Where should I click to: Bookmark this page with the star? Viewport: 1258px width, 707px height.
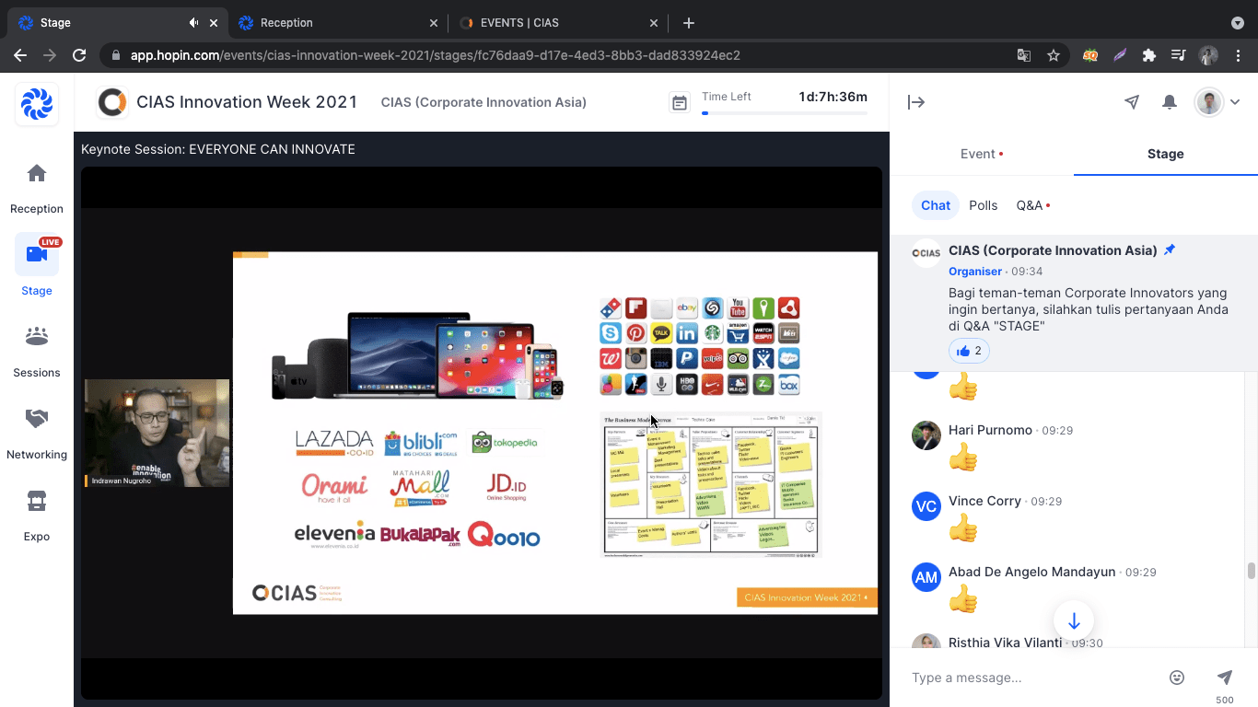point(1054,55)
